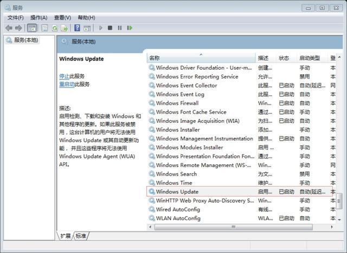Click the Back arrow in the toolbar
The image size is (347, 253).
point(9,28)
